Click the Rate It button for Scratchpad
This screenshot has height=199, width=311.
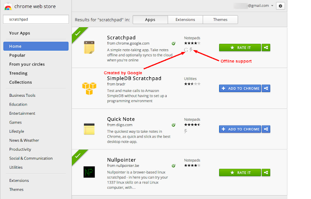(240, 48)
